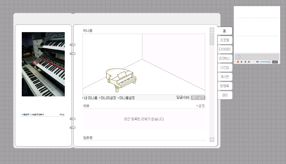Click the 일촌평 section heading
Viewport: 286px width, 164px height.
(88, 138)
